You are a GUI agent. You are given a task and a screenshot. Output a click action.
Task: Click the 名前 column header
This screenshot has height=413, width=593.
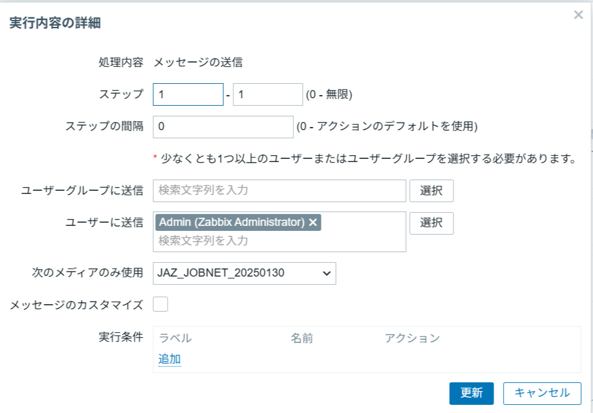click(302, 339)
